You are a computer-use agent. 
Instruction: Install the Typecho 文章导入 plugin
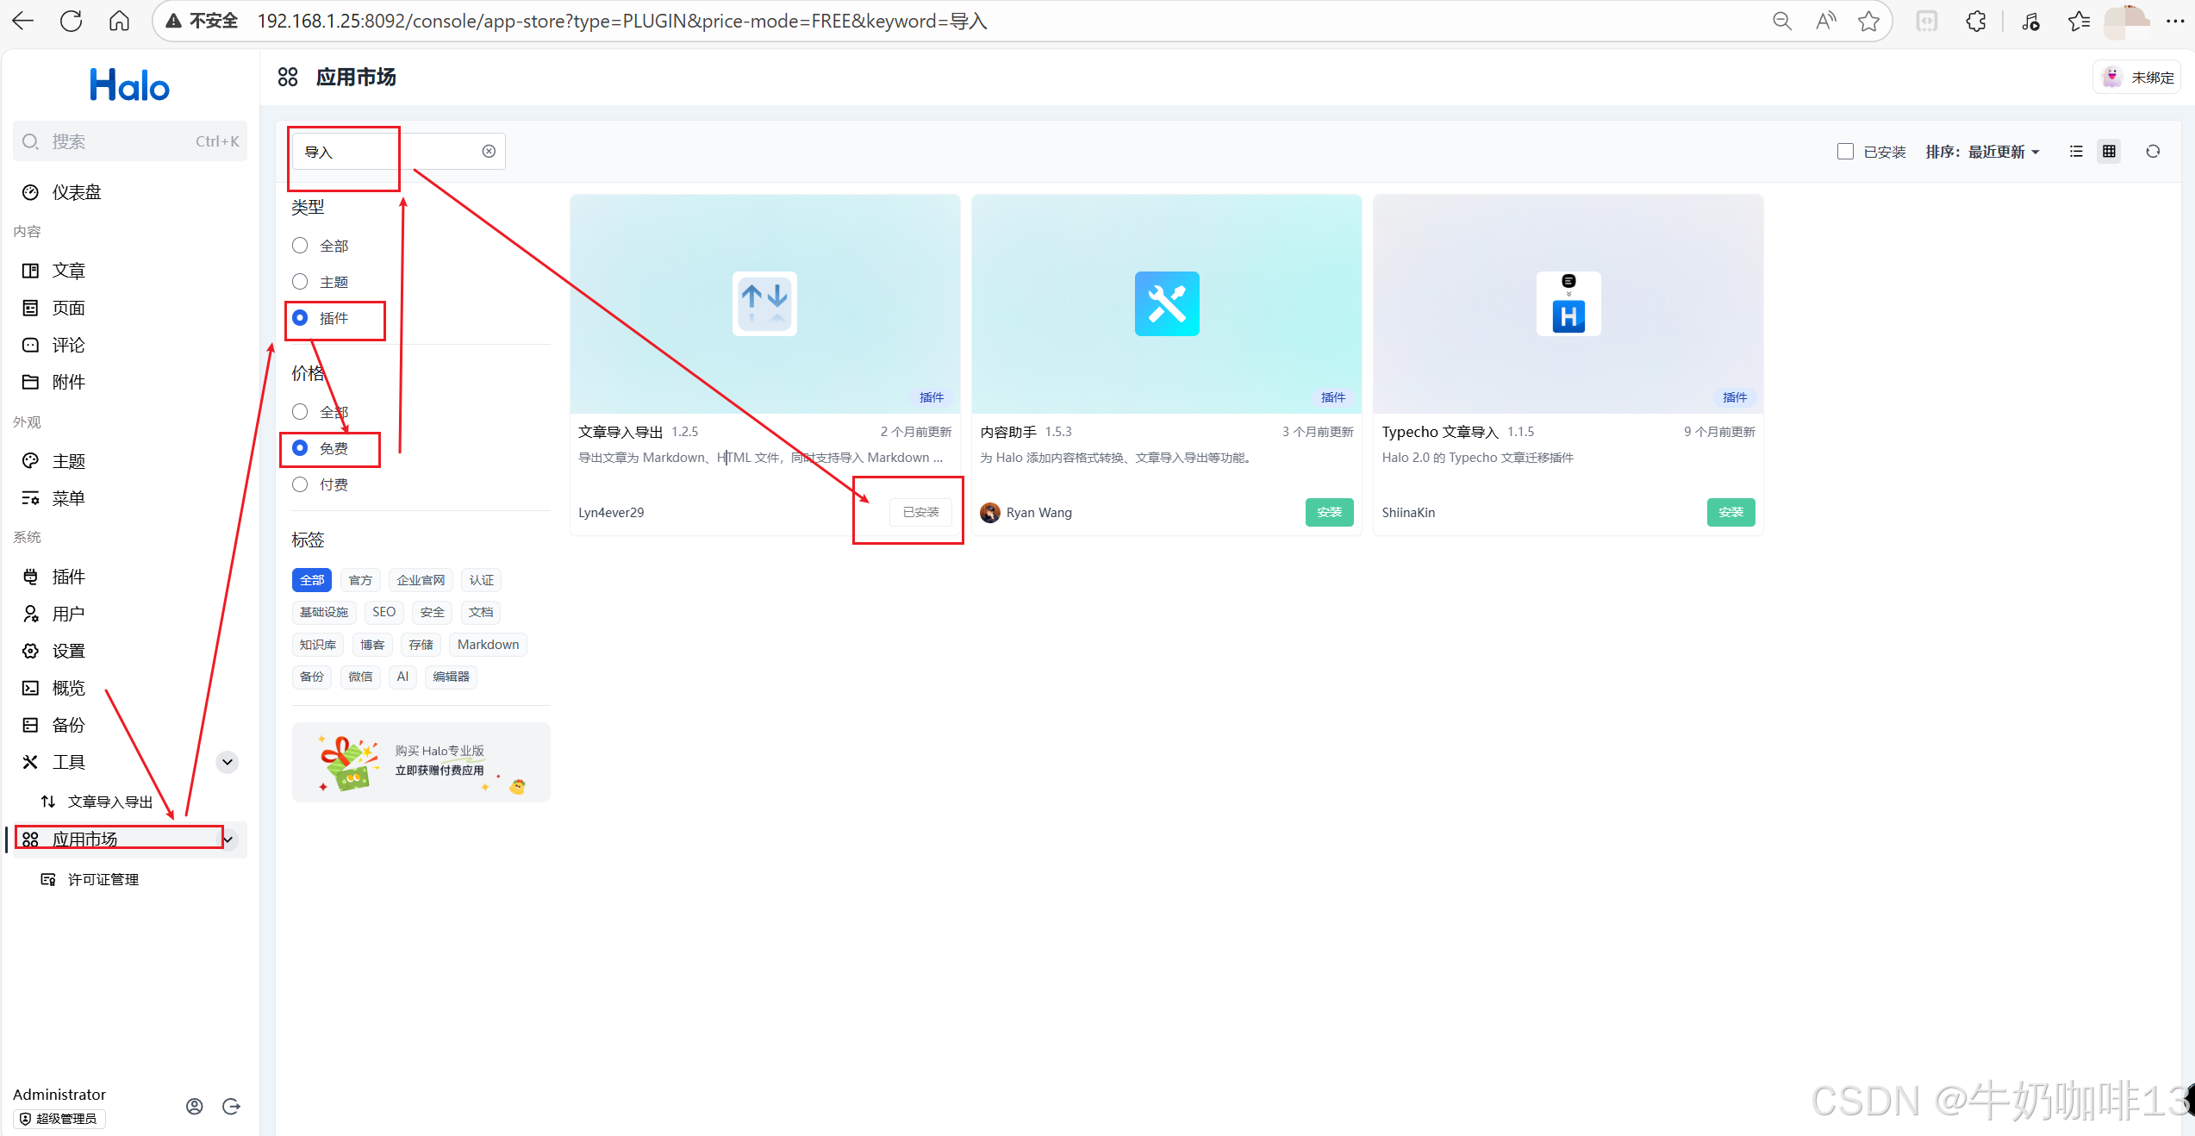point(1730,512)
